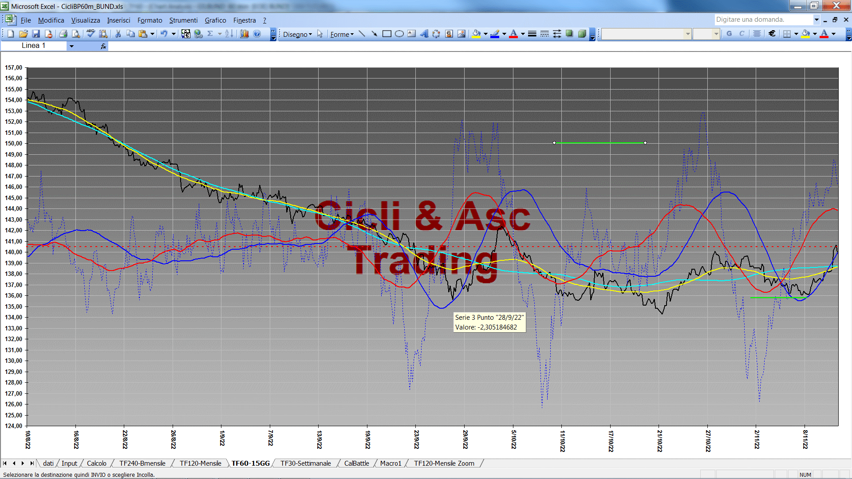
Task: Open Print Preview with the magnifier page icon
Action: pyautogui.click(x=76, y=34)
